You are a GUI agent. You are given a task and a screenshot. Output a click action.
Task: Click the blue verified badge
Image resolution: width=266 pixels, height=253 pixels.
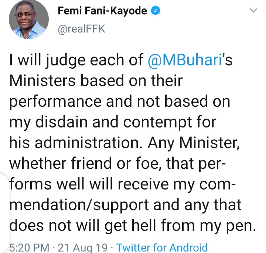156,11
